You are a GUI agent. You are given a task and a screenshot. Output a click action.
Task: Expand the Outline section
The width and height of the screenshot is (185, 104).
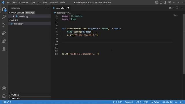coord(10,95)
